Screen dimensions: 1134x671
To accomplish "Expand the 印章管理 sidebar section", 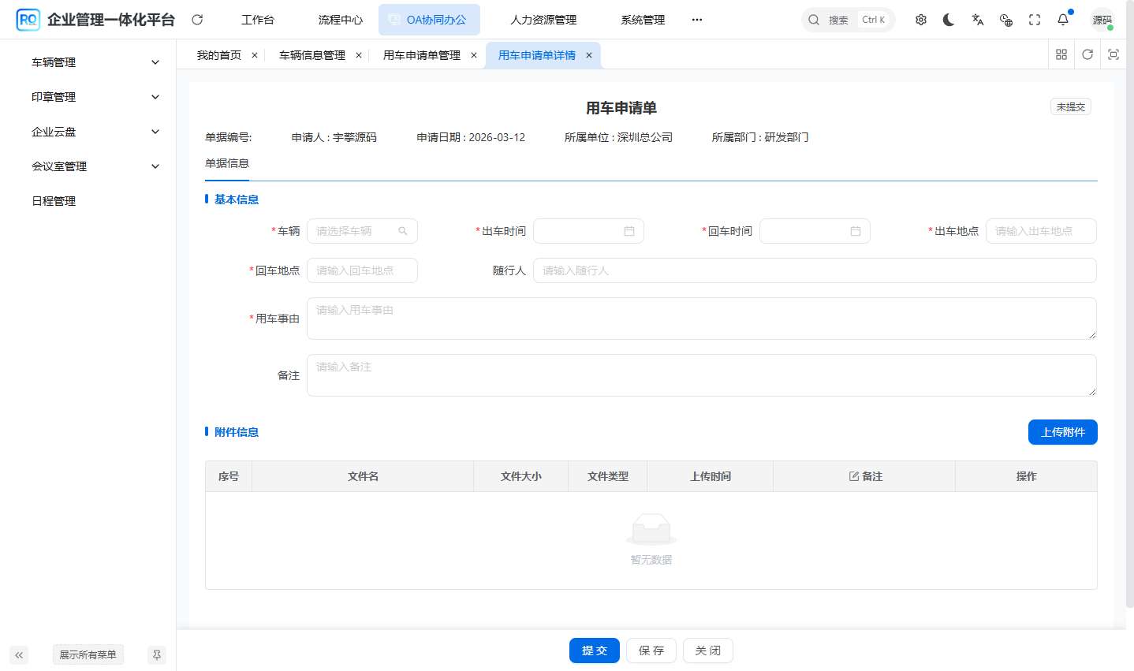I will click(95, 96).
